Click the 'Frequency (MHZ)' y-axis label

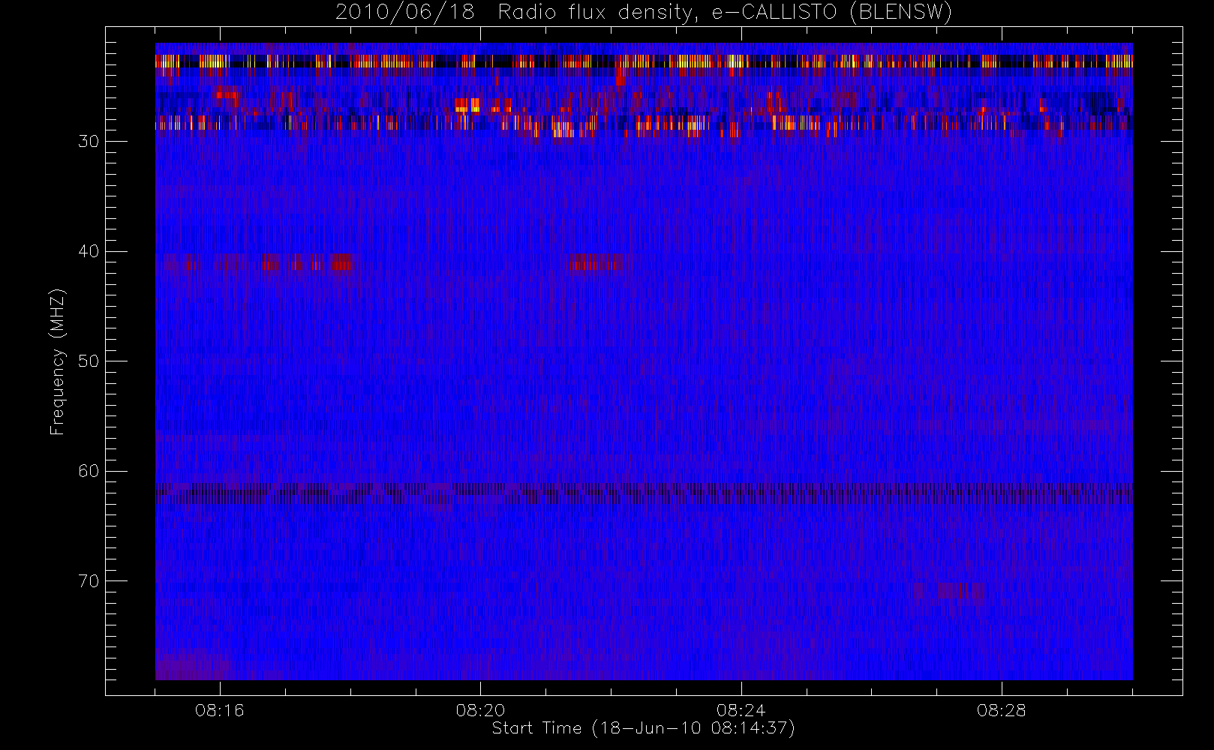57,361
